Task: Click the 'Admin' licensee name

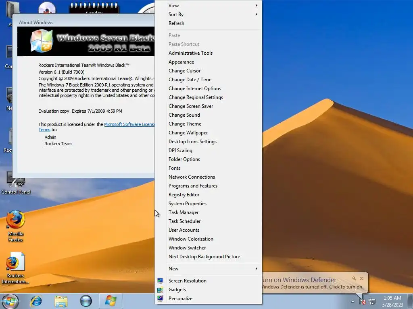Action: coord(50,137)
